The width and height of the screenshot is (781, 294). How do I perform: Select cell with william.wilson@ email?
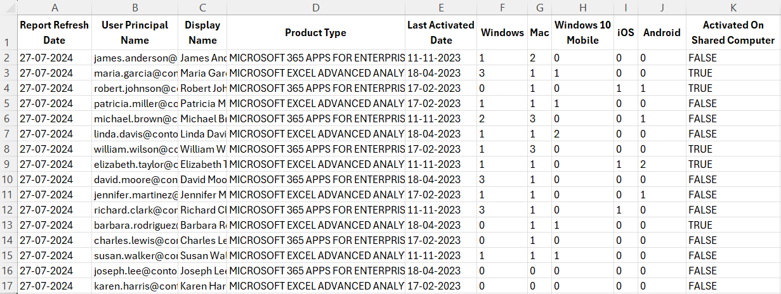(135, 149)
